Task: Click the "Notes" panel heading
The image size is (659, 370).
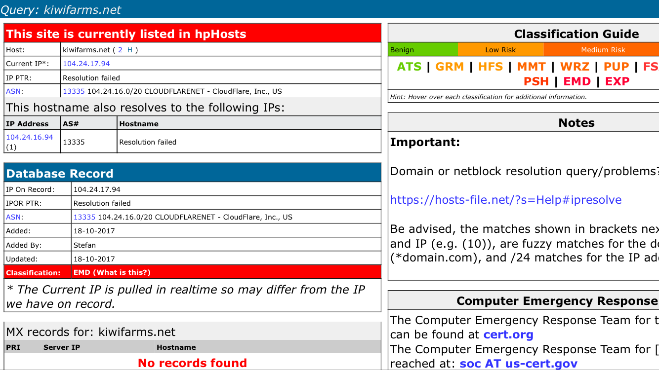Action: 577,123
